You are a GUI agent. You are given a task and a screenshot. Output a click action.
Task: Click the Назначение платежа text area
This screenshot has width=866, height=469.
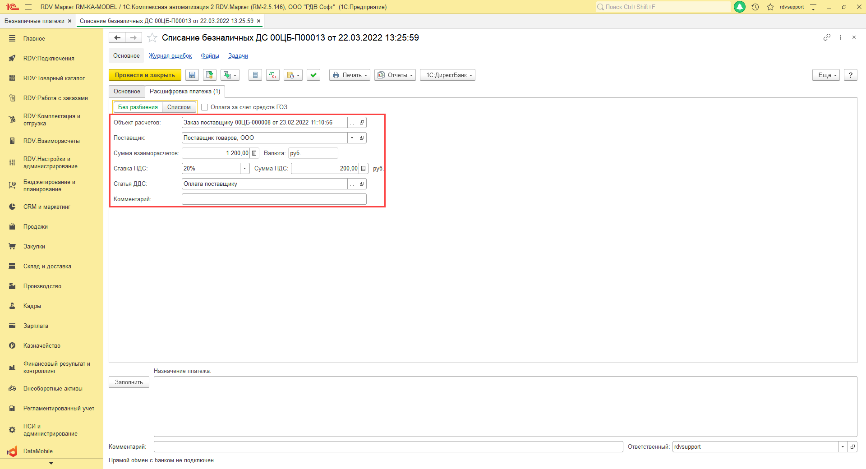[505, 406]
